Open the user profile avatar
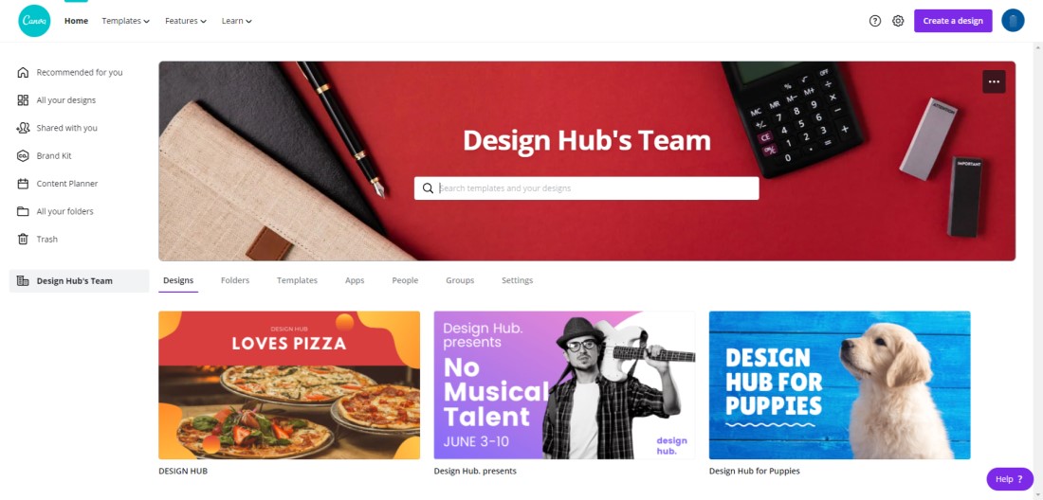1043x500 pixels. (x=1013, y=21)
